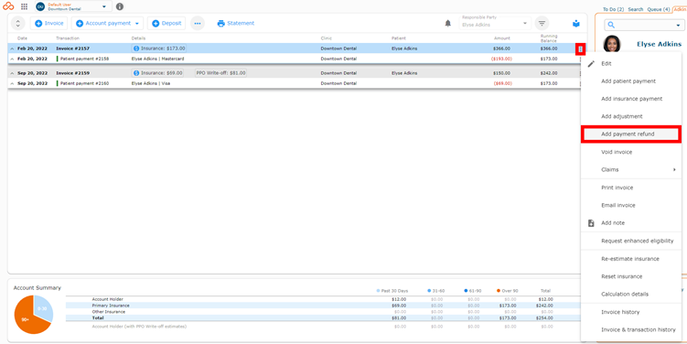
Task: Collapse Patient payment #2158 row chevron
Action: 12,59
